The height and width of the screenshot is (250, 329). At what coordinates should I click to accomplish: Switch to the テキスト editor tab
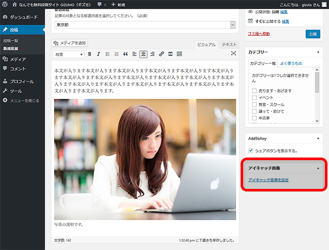(229, 45)
